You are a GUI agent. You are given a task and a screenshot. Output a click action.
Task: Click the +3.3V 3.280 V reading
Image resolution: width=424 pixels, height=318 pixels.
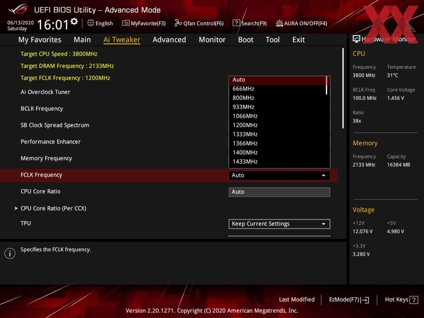(361, 254)
